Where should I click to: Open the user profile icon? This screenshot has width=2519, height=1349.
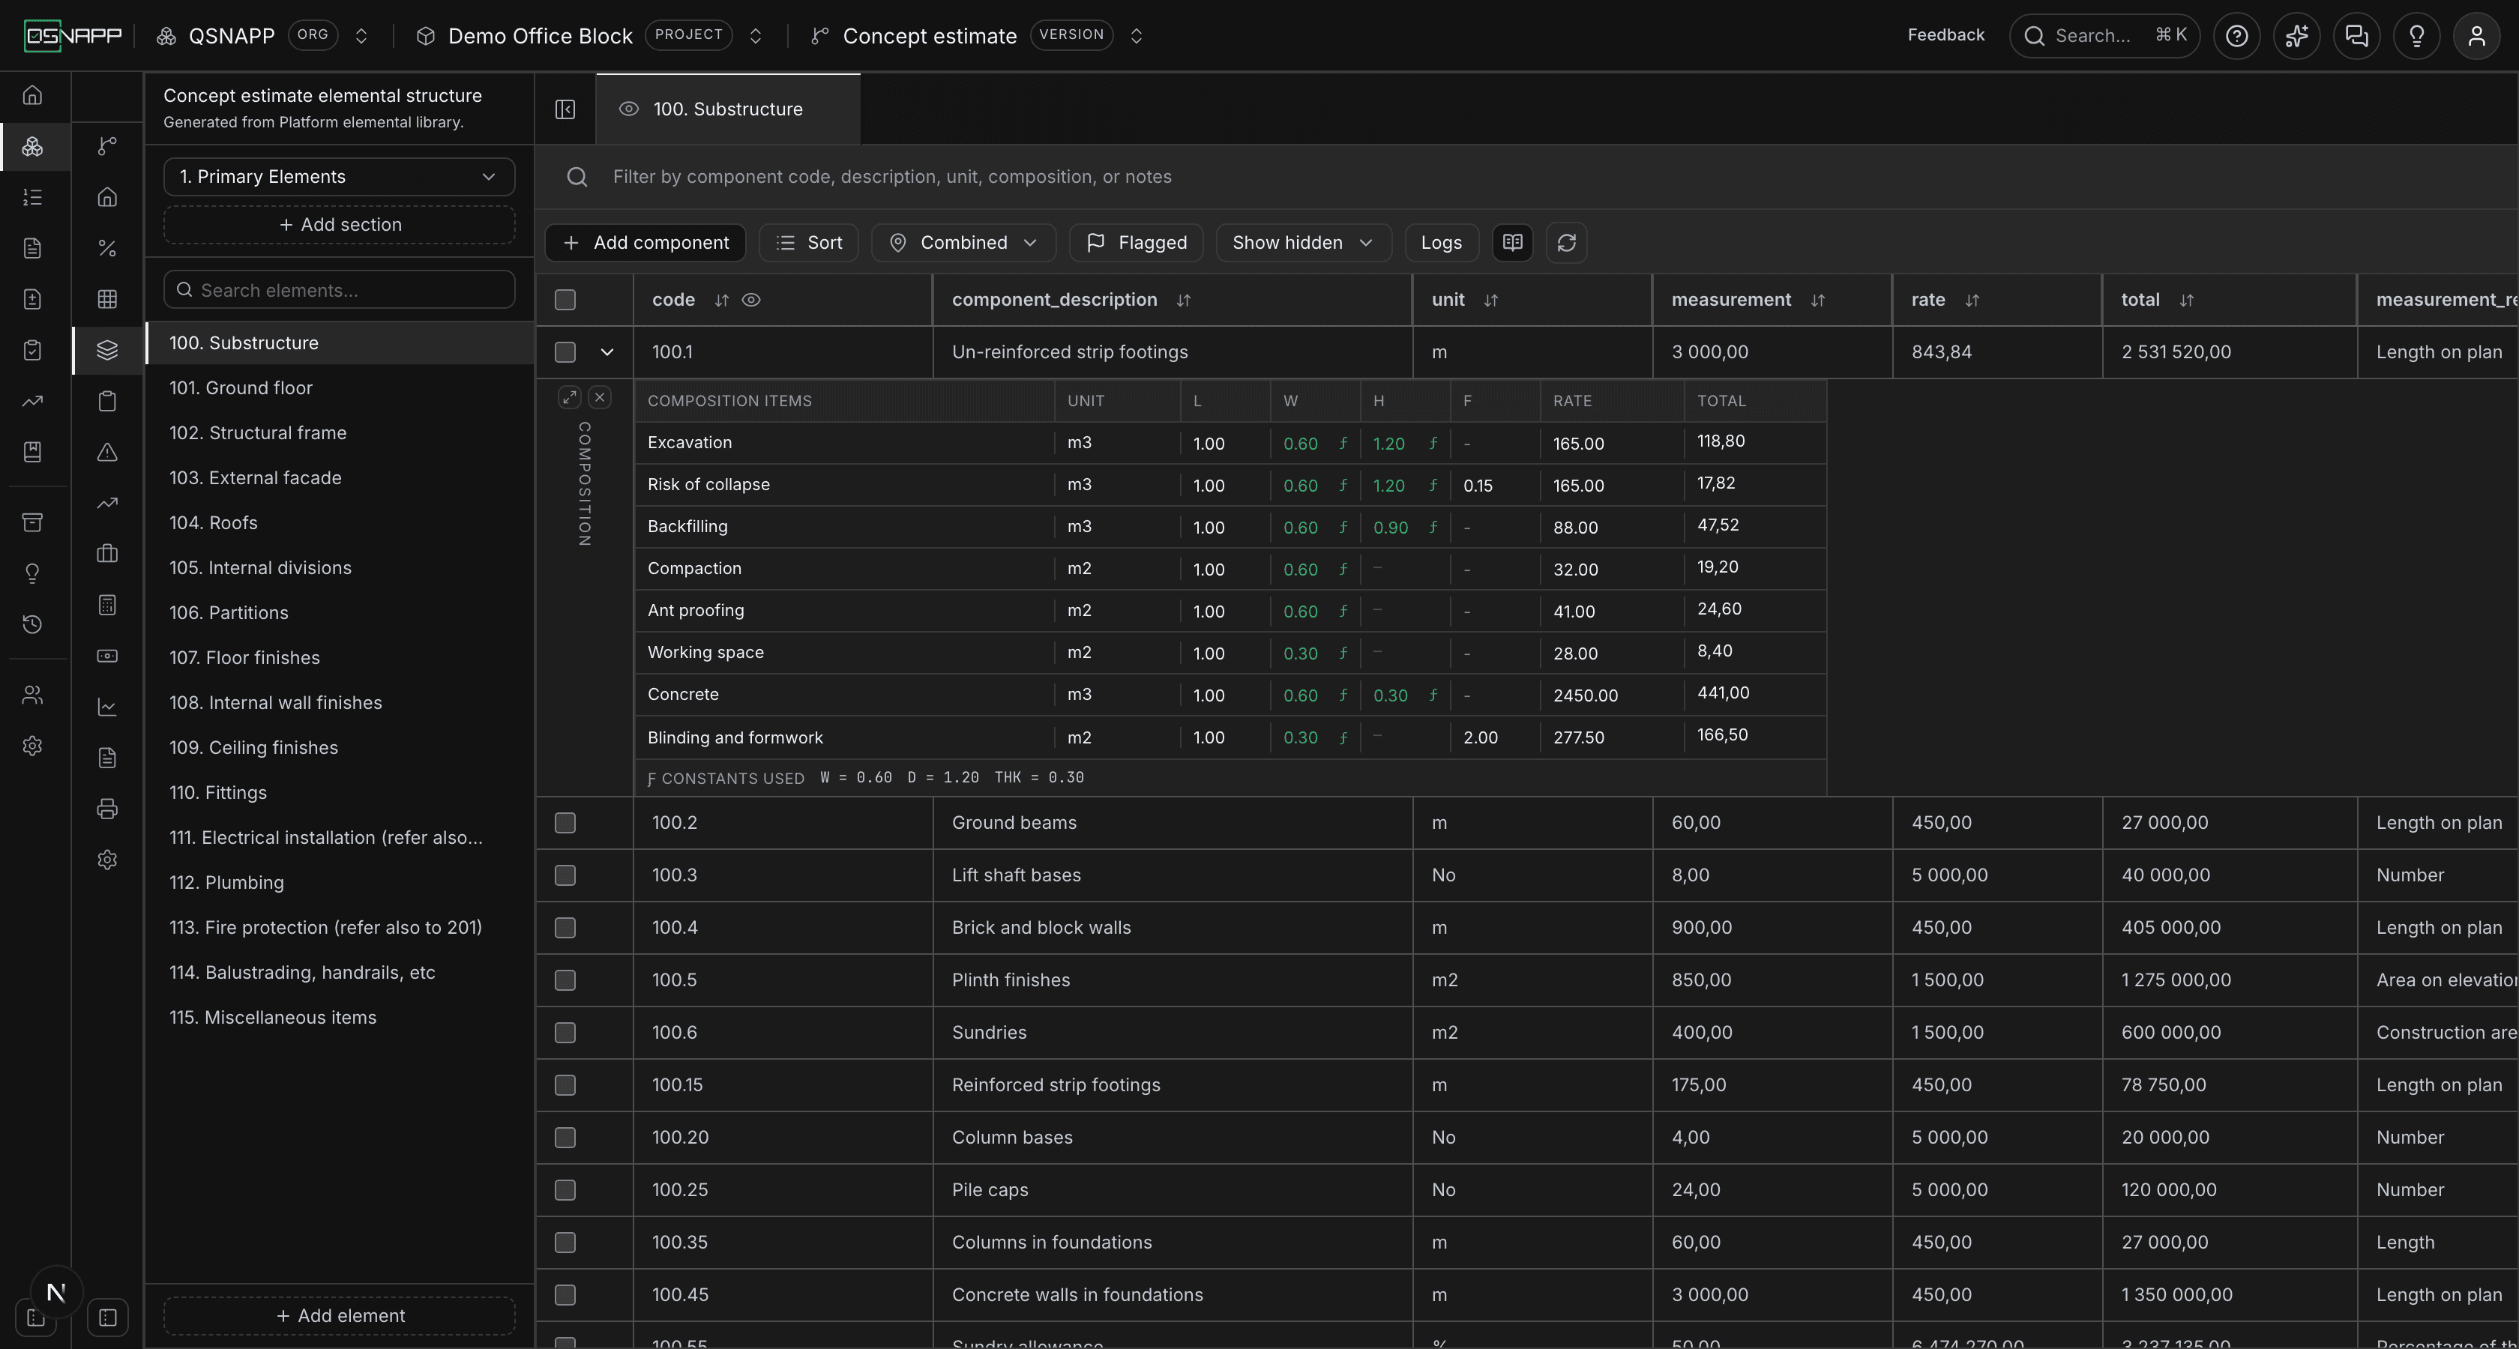(x=2477, y=36)
